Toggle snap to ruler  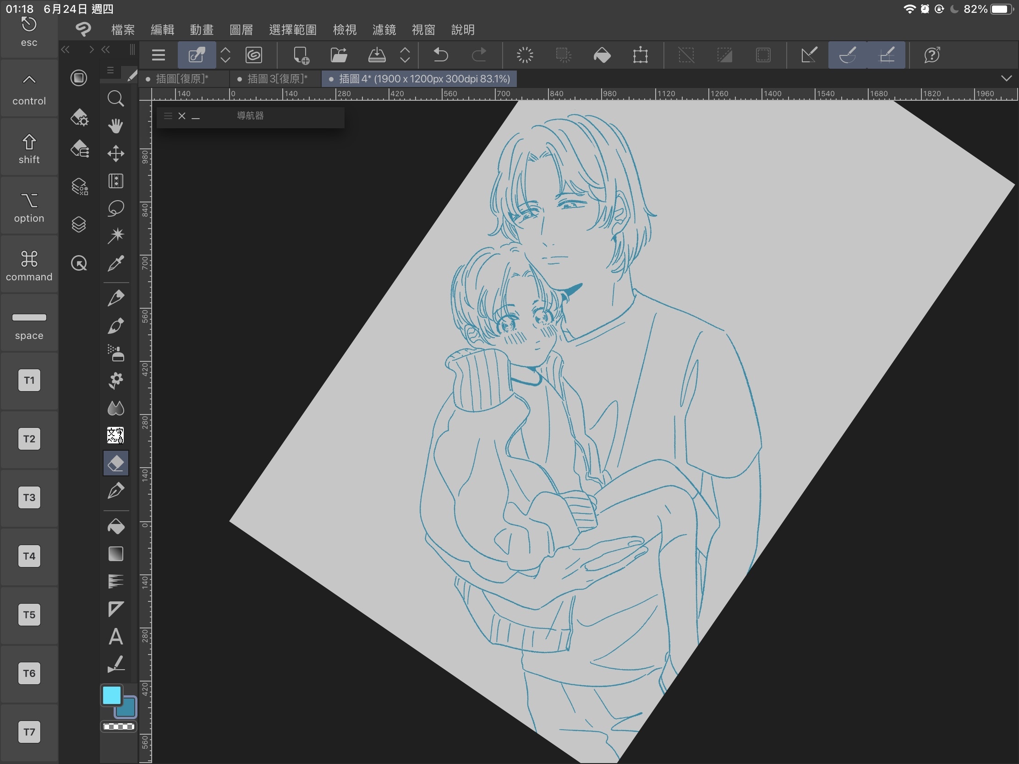(x=810, y=55)
